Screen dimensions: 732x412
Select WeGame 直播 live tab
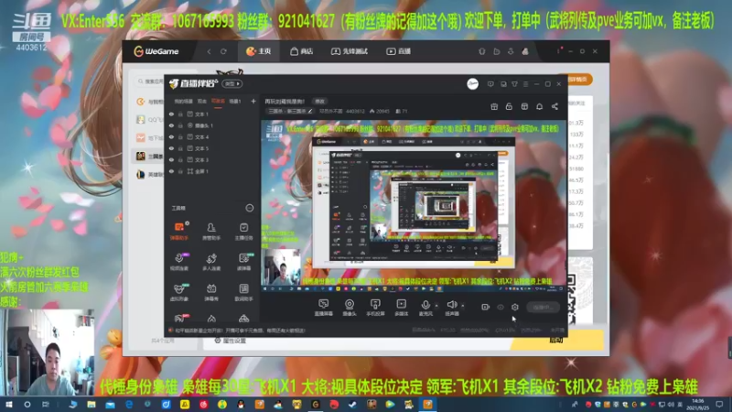coord(399,51)
